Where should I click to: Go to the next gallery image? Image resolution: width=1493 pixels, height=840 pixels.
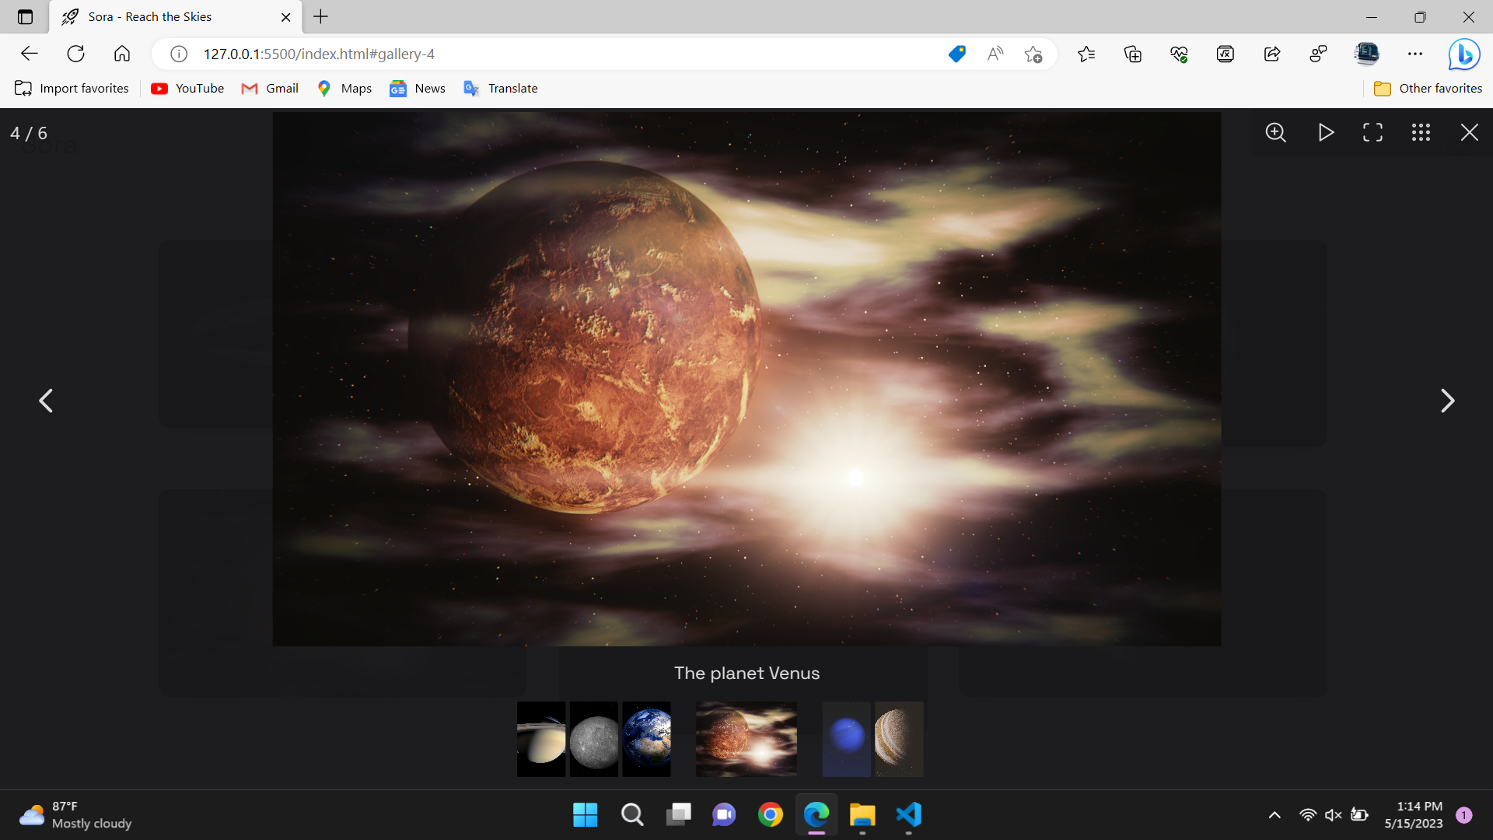(1448, 400)
